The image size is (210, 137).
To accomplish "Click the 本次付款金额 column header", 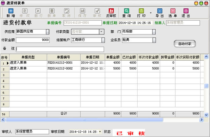I will pyautogui.click(x=148, y=57).
